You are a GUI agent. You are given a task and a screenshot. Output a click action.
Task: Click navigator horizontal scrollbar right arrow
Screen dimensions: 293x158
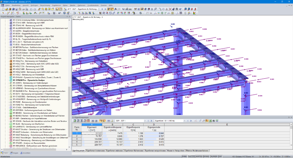click(x=66, y=149)
